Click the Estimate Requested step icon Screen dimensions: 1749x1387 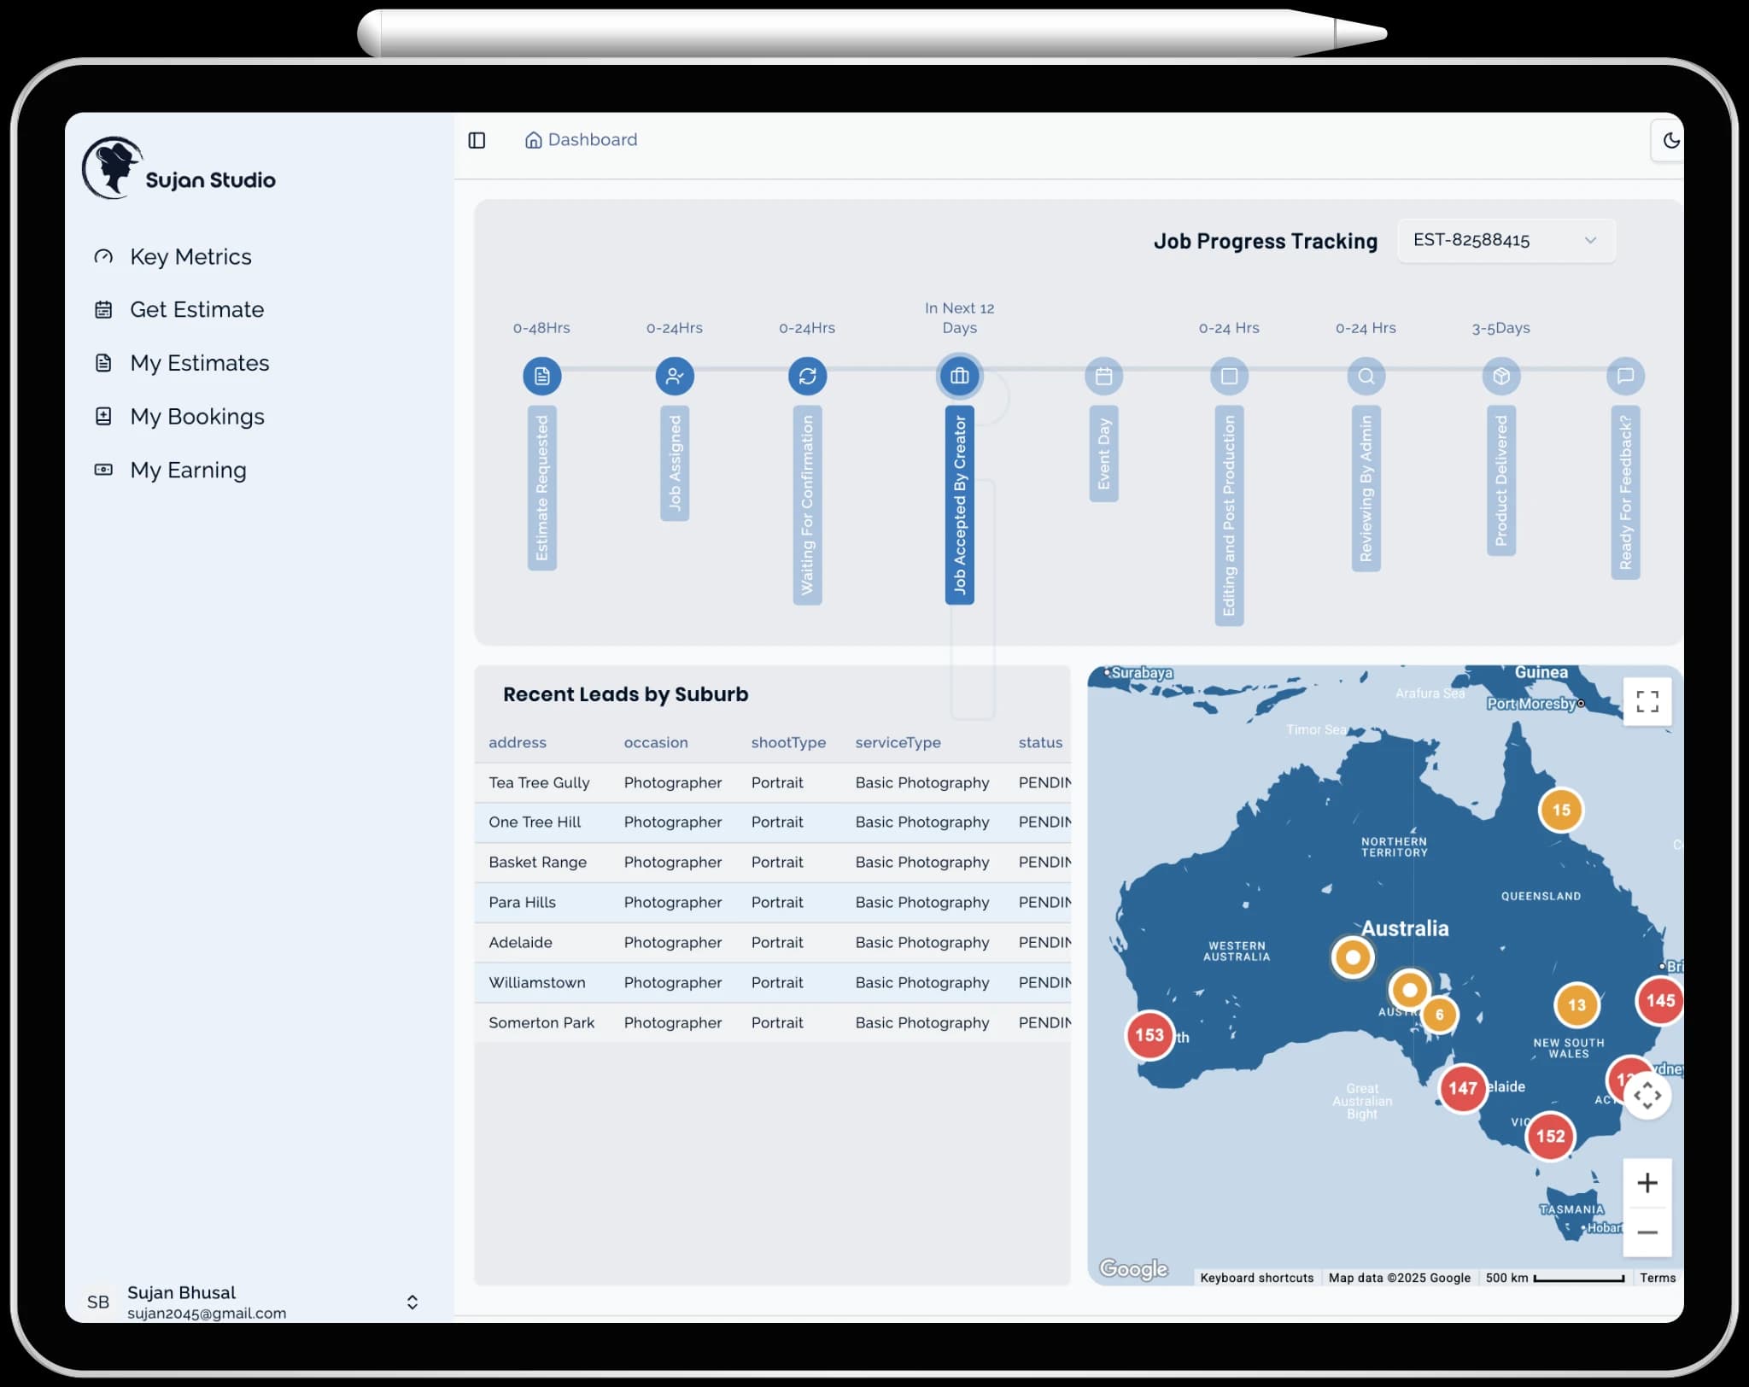click(x=541, y=376)
